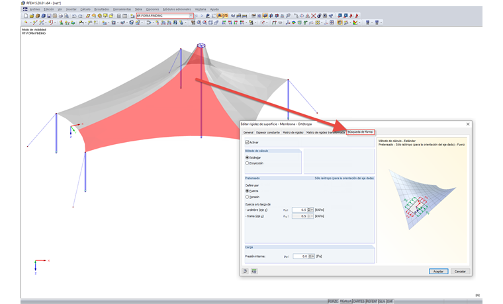Image resolution: width=503 pixels, height=304 pixels.
Task: Toggle the CARTES status bar button
Action: [x=359, y=301]
